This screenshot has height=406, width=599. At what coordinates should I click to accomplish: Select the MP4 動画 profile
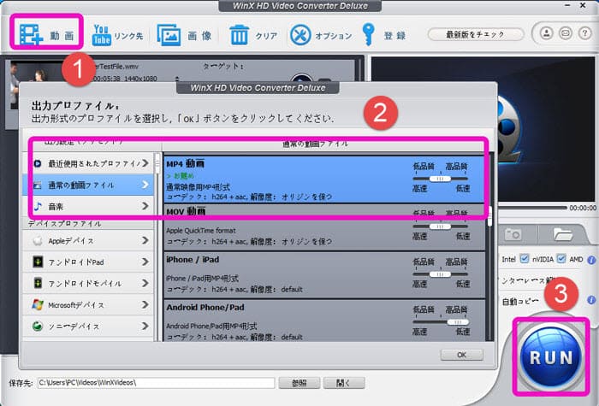324,179
